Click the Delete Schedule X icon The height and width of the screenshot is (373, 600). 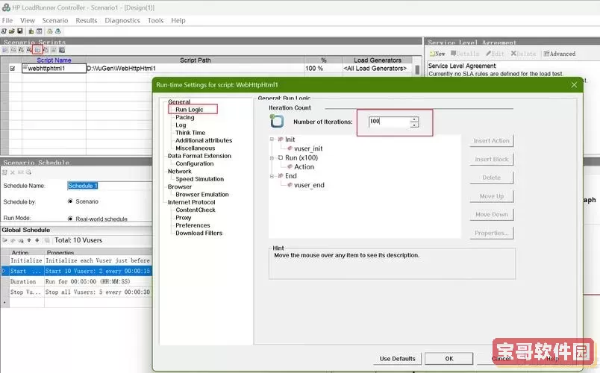[x=13, y=172]
